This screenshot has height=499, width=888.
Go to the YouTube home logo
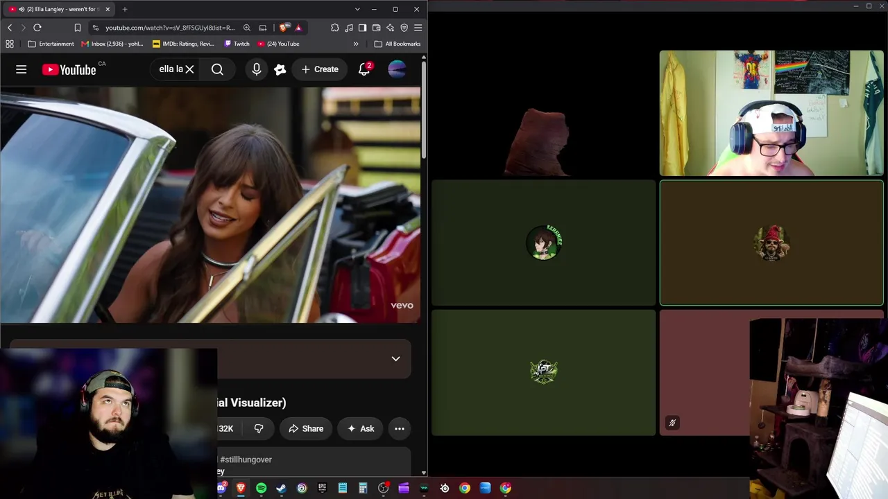click(69, 69)
